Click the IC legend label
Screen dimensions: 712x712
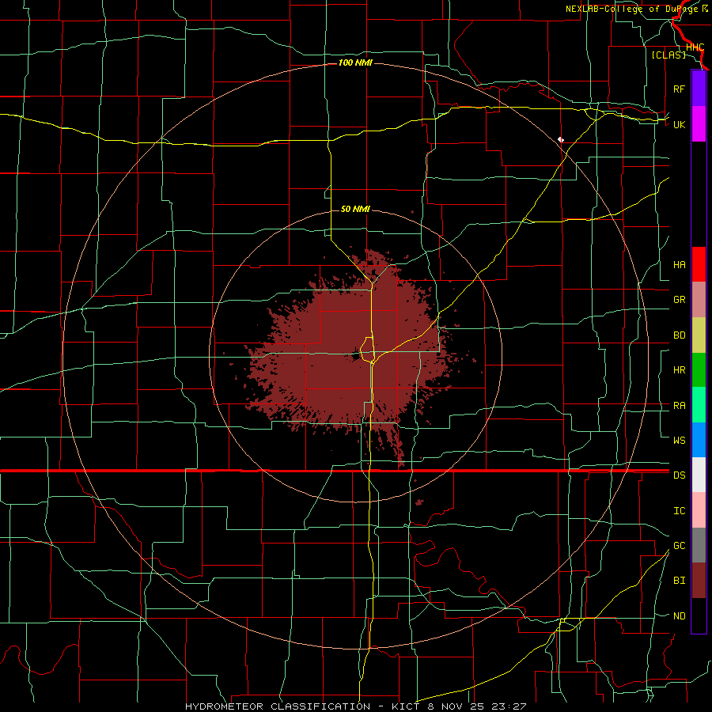tap(679, 510)
